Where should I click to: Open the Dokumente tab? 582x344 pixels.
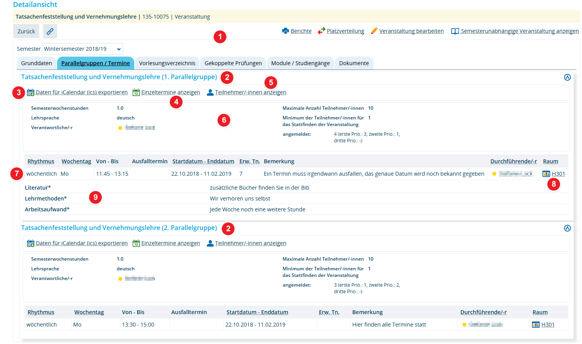click(x=354, y=63)
